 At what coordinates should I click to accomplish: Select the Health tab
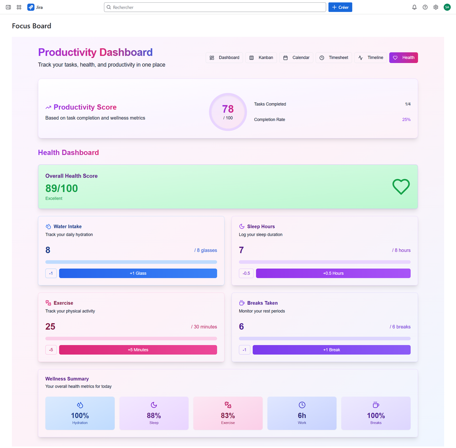pyautogui.click(x=403, y=58)
